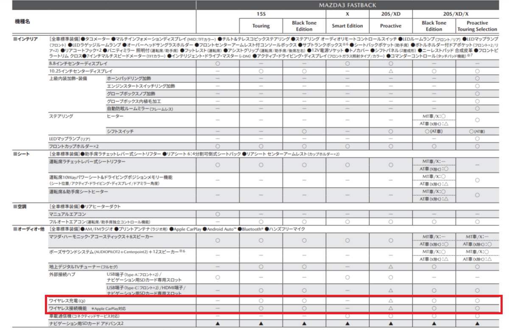Click the ■シート section label
This screenshot has height=330, width=509.
(21, 154)
